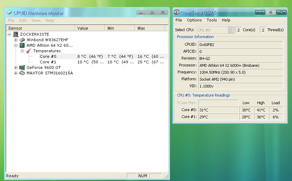The height and width of the screenshot is (181, 292).
Task: Click the Frequency field 1004.50MHz
Action: click(241, 72)
